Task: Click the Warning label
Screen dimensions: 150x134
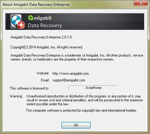Action: point(16,96)
